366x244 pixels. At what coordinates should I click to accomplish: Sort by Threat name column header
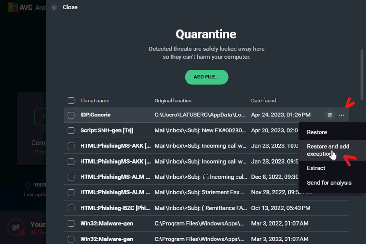[95, 100]
